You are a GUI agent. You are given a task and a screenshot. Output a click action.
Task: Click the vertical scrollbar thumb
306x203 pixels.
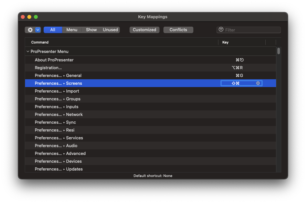(278, 51)
